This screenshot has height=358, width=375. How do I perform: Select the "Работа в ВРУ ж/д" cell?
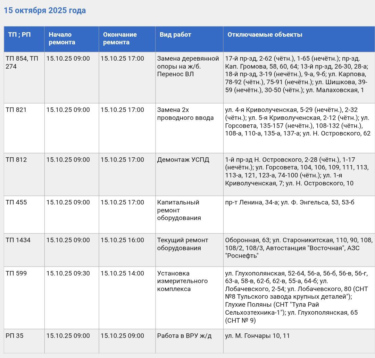pos(184,336)
